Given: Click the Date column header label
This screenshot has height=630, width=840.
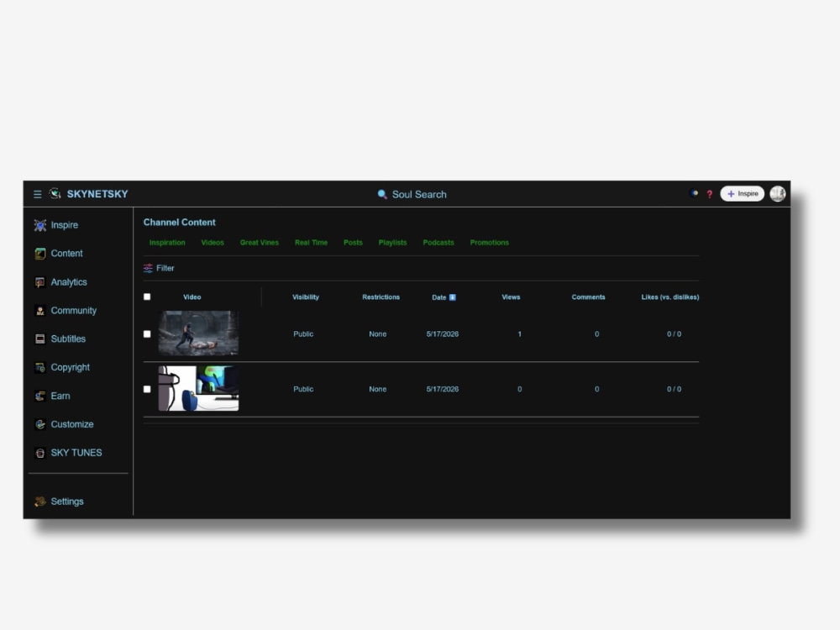Looking at the screenshot, I should (x=439, y=297).
